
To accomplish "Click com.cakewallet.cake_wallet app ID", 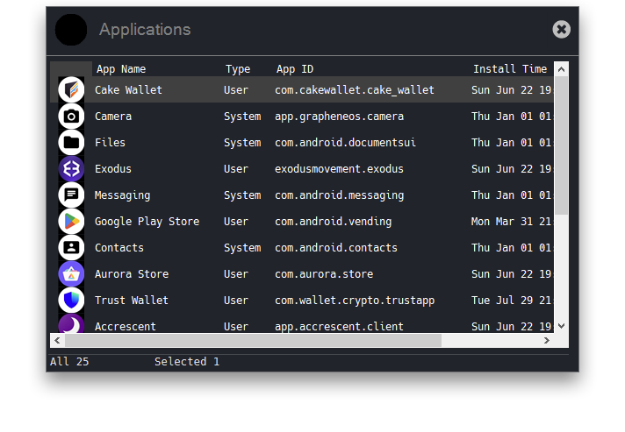I will pos(355,90).
